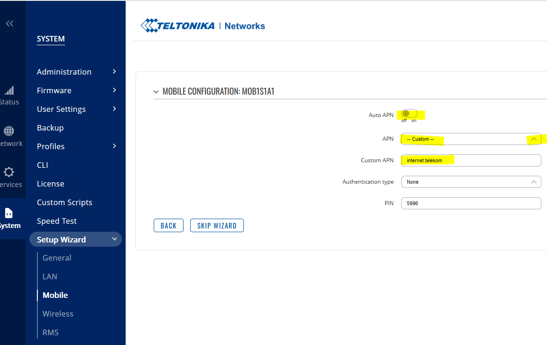This screenshot has width=547, height=345.
Task: Collapse Mobile Configuration MOB1S1A1 section
Action: click(x=156, y=91)
